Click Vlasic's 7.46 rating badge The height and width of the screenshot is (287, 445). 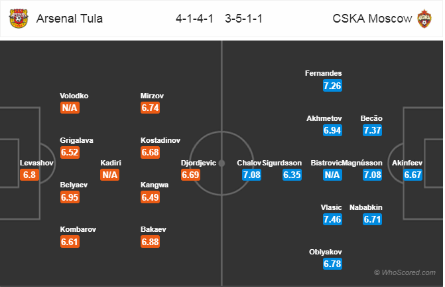click(x=332, y=220)
